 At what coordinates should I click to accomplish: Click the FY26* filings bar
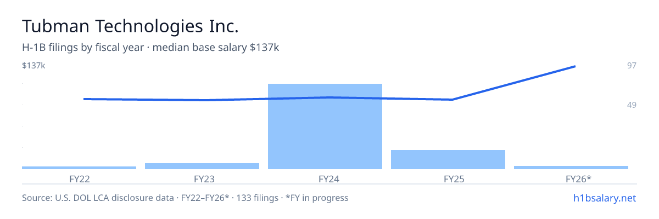(x=571, y=168)
